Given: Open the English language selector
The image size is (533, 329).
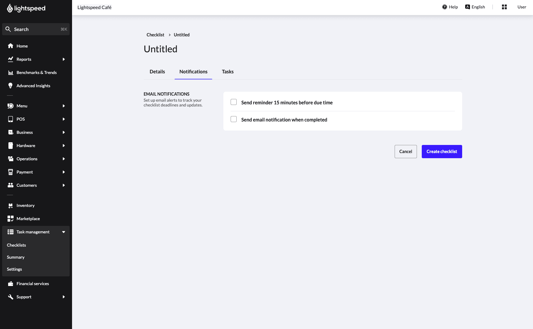Looking at the screenshot, I should pos(475,7).
